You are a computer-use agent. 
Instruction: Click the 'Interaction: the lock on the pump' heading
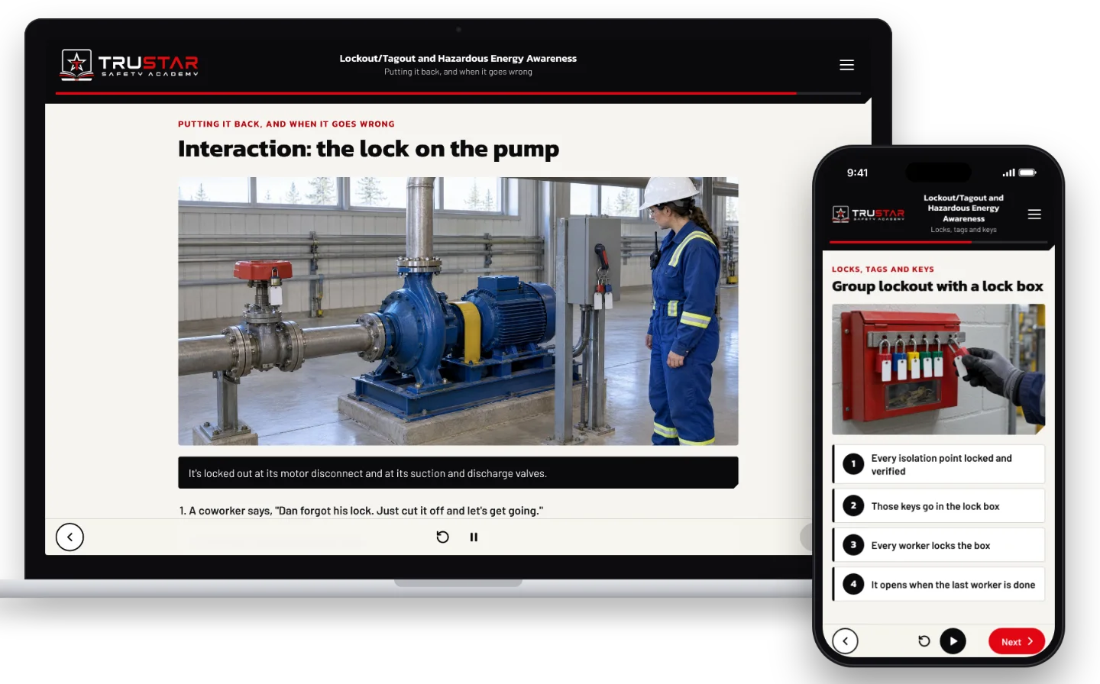point(368,149)
